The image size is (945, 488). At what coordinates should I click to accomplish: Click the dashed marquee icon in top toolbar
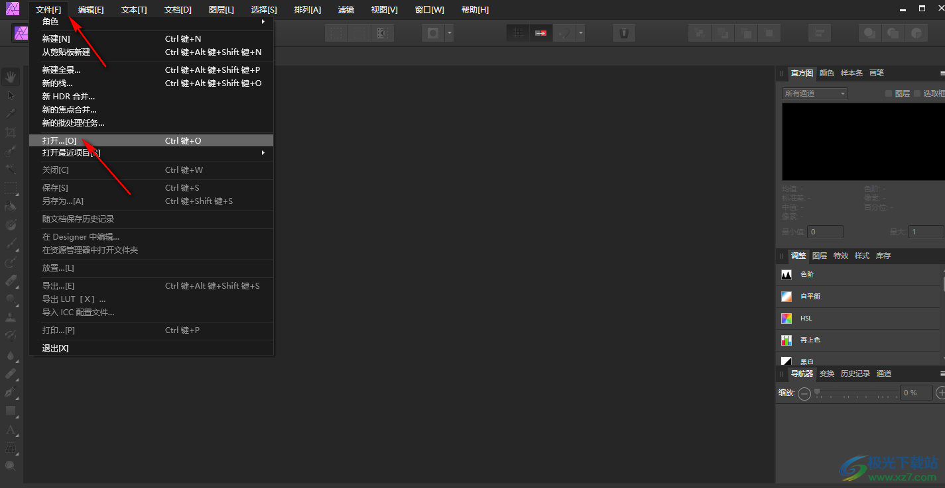[336, 32]
